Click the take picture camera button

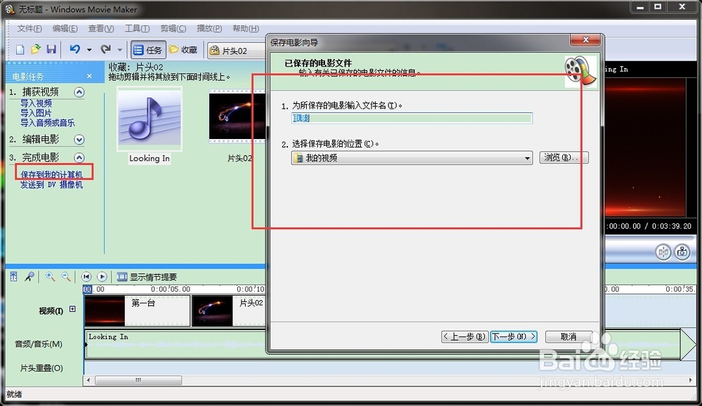tap(682, 252)
